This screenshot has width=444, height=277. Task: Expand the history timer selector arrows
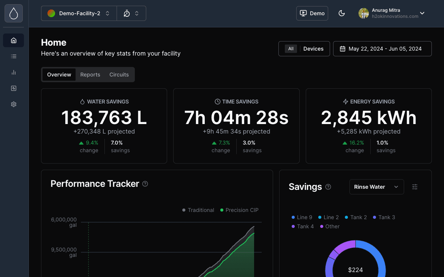137,13
